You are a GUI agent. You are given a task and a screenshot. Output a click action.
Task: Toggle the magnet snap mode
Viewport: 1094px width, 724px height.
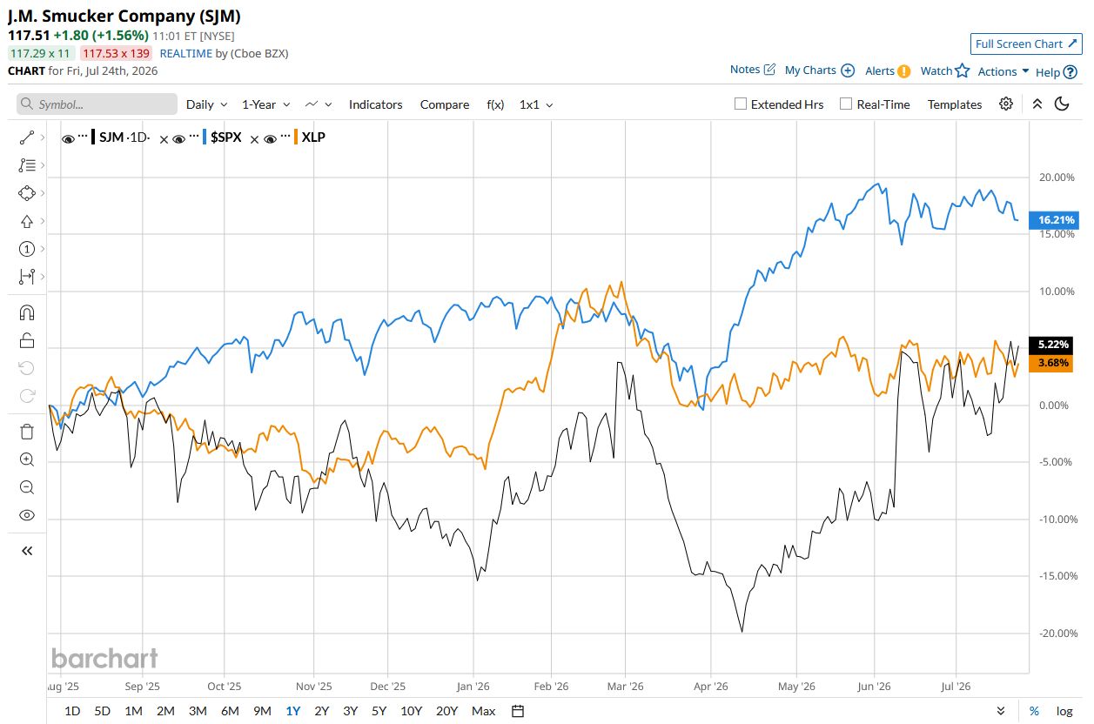[26, 312]
